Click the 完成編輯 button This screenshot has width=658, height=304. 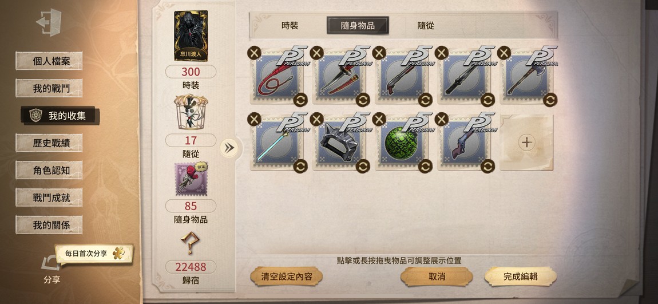click(520, 277)
